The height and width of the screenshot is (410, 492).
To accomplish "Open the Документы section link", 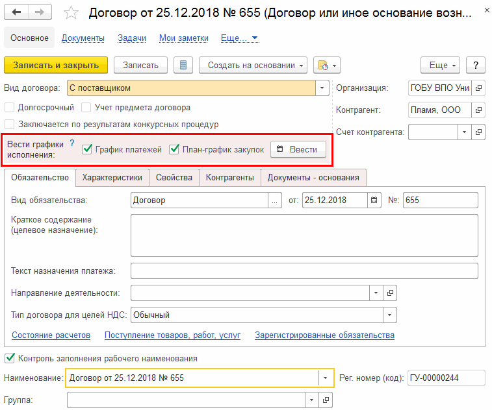I will pyautogui.click(x=83, y=38).
